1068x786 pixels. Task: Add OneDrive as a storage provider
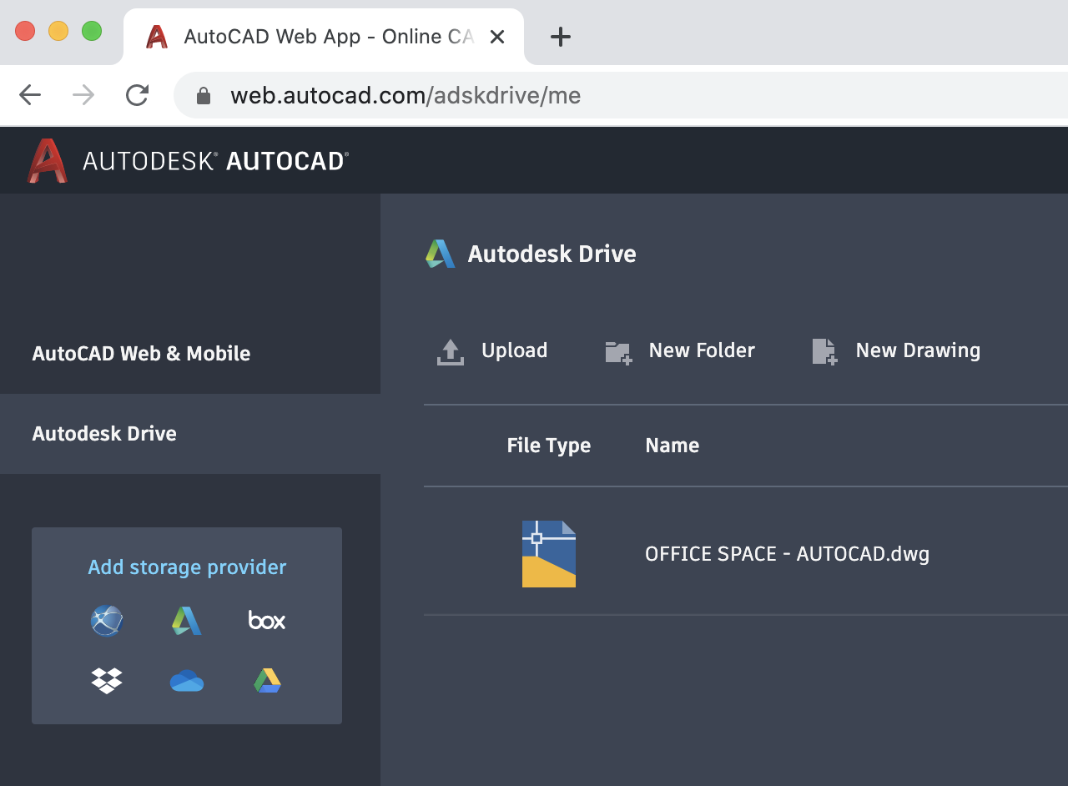[x=187, y=681]
